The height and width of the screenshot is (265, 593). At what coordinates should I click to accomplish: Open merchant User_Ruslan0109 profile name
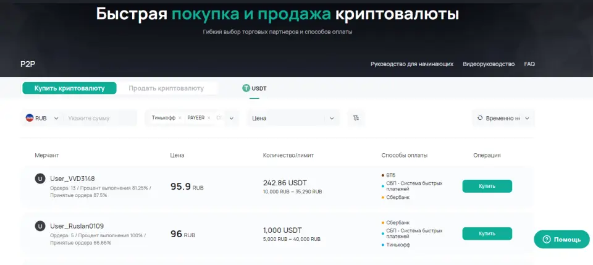pos(77,226)
